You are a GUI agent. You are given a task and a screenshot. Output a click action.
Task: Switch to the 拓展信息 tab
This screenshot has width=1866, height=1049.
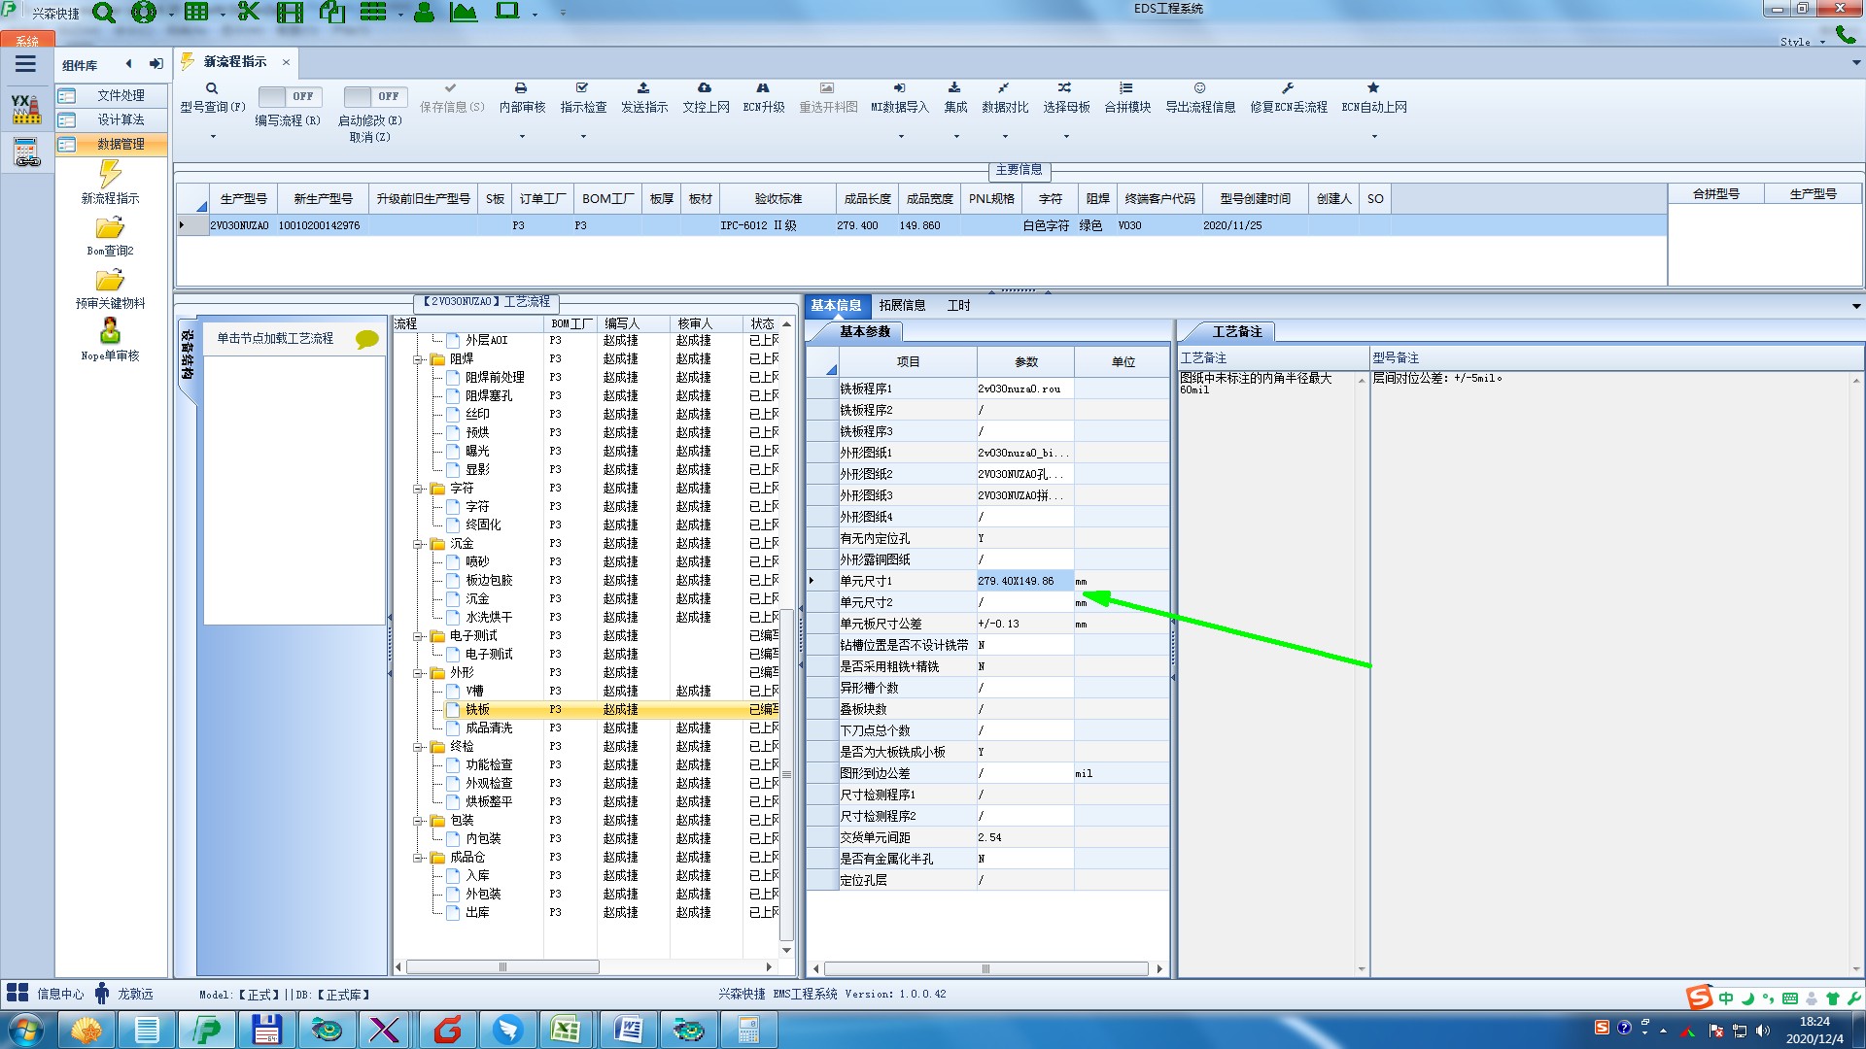[902, 305]
